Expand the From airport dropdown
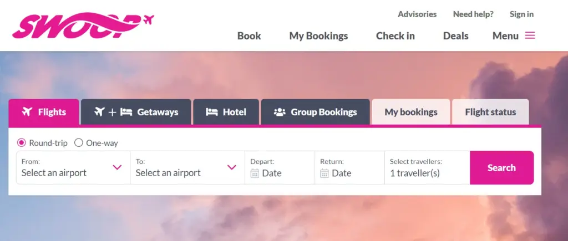 tap(117, 167)
